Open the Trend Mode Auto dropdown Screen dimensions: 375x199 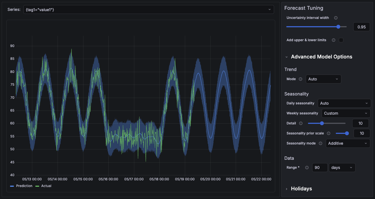(323, 79)
